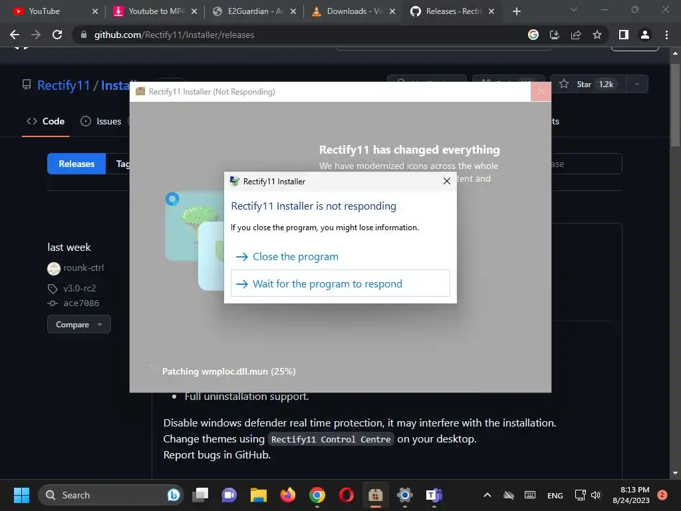Launch Opera from taskbar
This screenshot has height=511, width=681.
pyautogui.click(x=346, y=495)
